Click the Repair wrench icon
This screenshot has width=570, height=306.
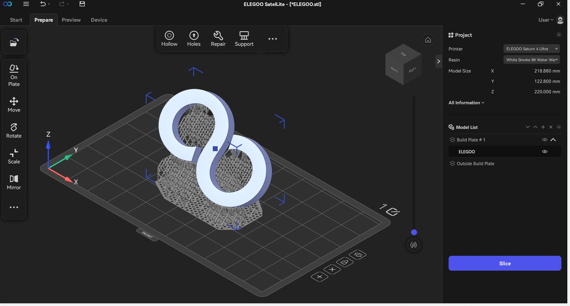[x=218, y=36]
